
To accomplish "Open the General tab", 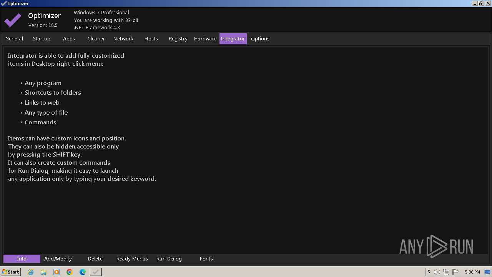I will click(x=14, y=38).
